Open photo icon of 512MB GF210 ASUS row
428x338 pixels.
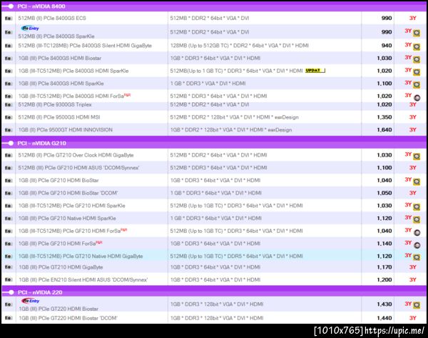pyautogui.click(x=9, y=168)
